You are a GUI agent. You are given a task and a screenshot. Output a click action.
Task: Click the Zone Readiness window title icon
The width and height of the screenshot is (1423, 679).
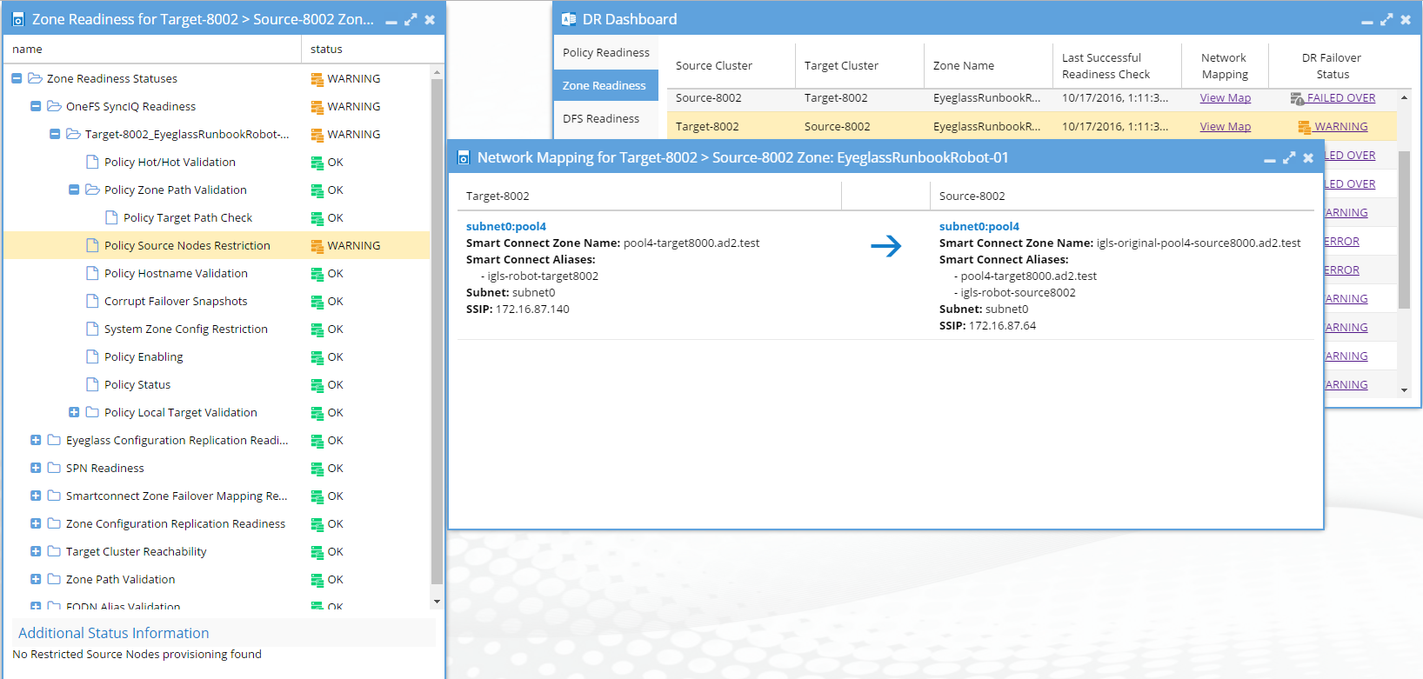pyautogui.click(x=18, y=19)
